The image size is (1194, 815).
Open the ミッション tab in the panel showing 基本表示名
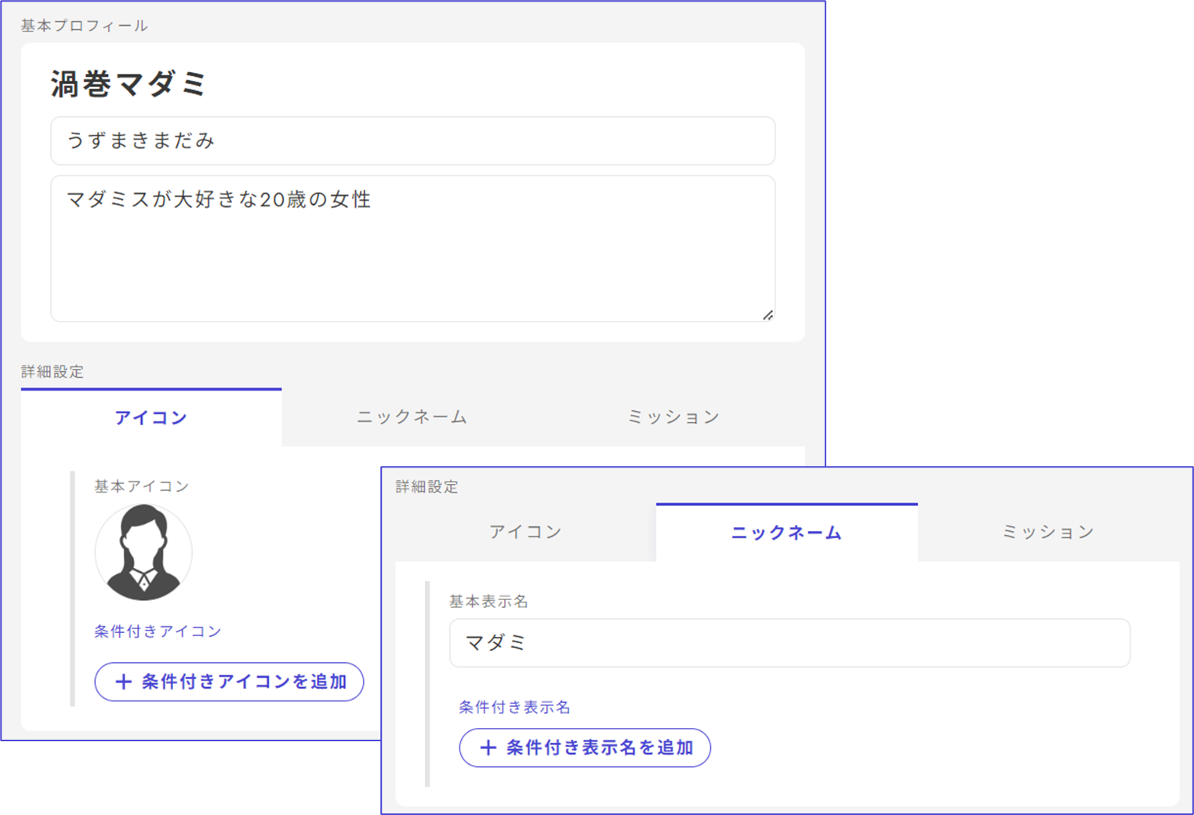[1048, 533]
